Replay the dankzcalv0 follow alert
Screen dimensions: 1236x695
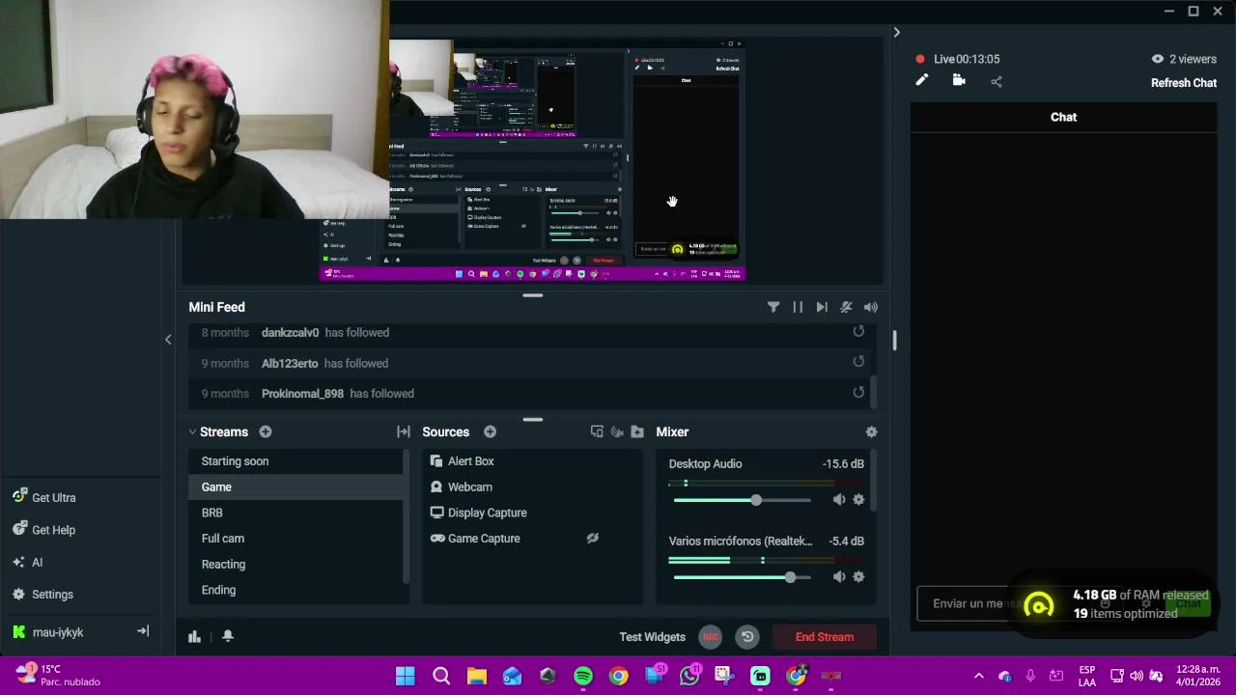click(x=858, y=332)
